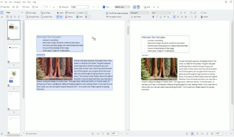Enable underline formatting

(x=161, y=17)
